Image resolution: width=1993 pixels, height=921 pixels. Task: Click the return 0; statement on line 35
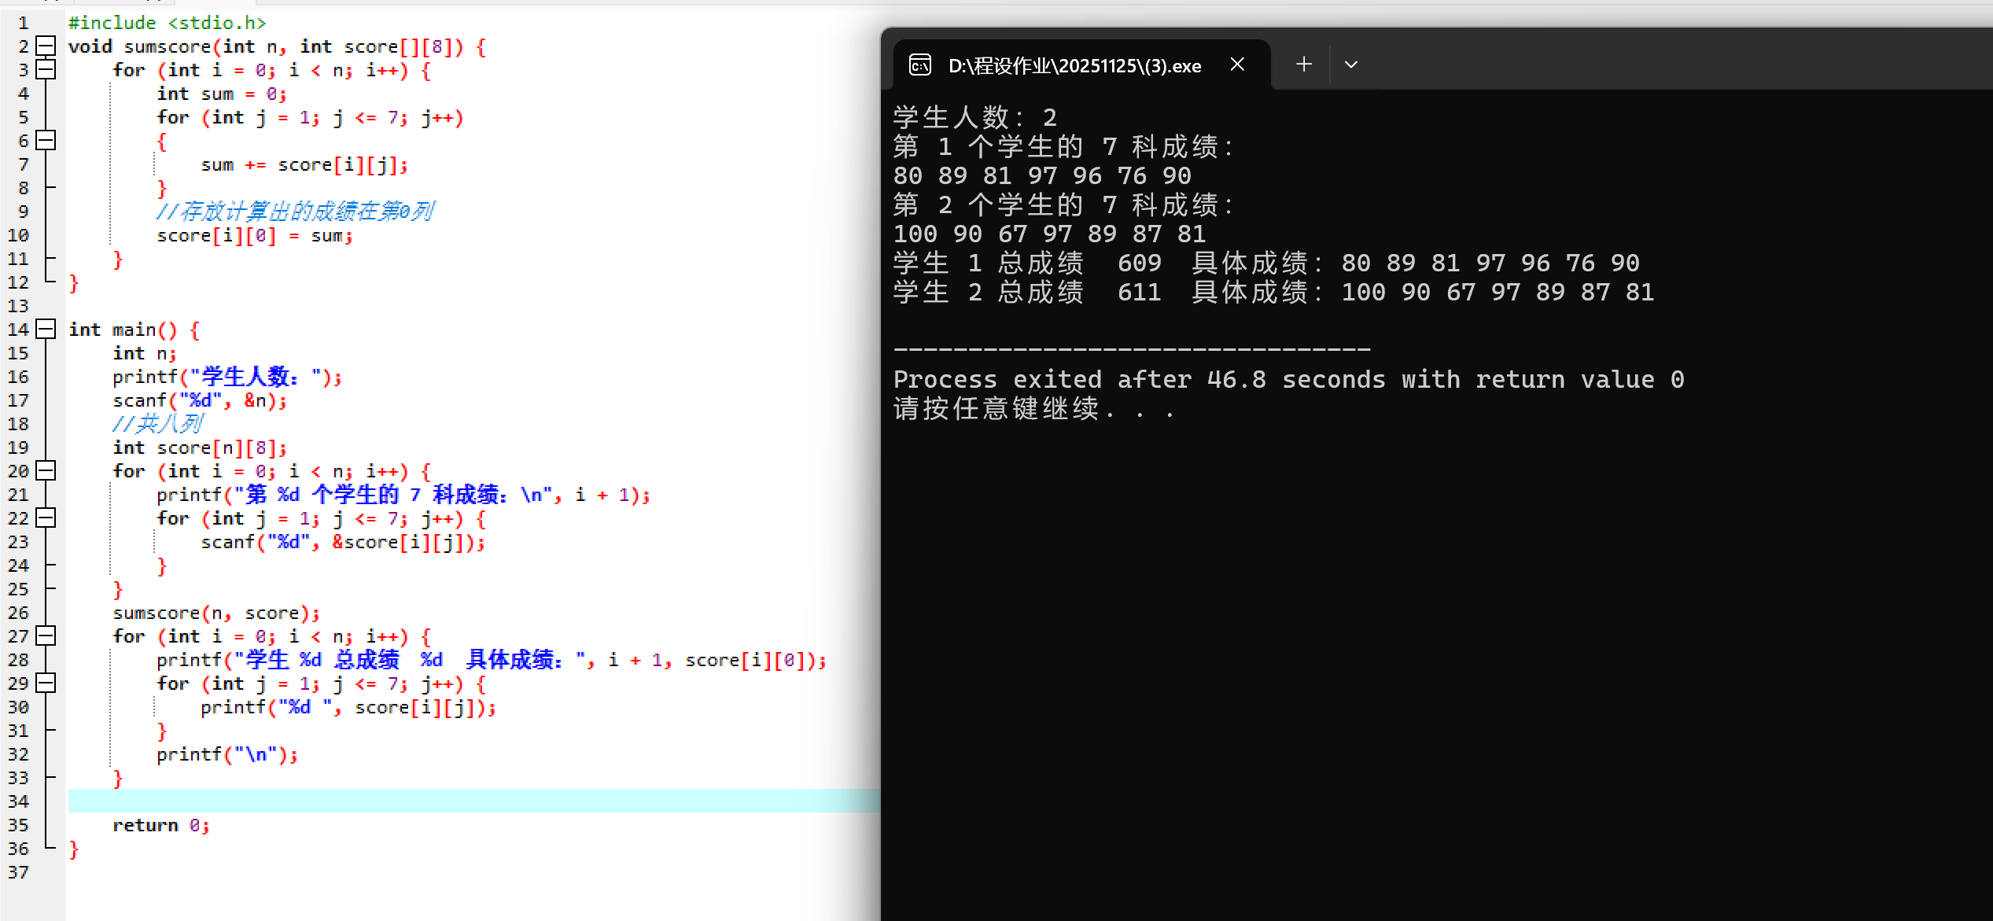[x=160, y=824]
